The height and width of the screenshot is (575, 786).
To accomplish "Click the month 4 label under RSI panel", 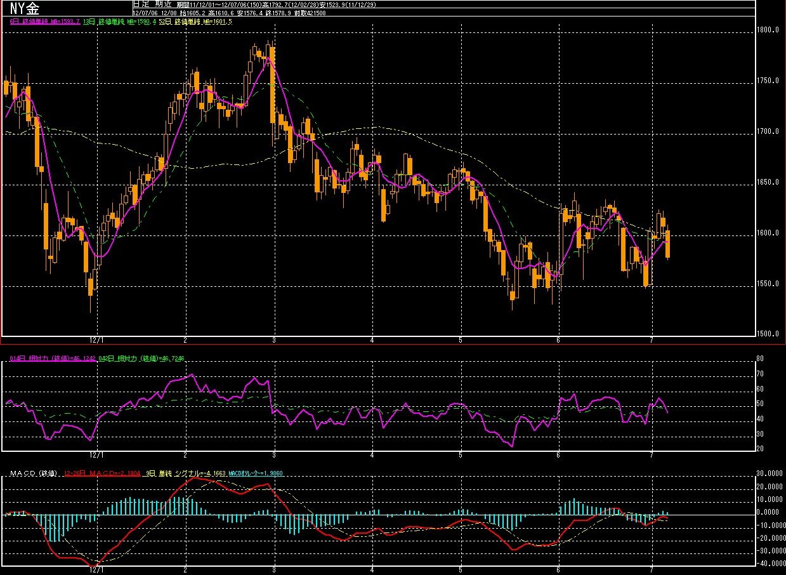I will 372,454.
